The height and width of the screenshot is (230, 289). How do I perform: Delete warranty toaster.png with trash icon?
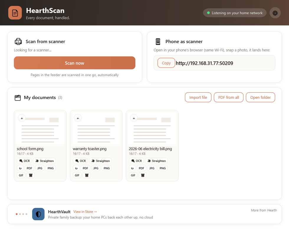pyautogui.click(x=87, y=175)
